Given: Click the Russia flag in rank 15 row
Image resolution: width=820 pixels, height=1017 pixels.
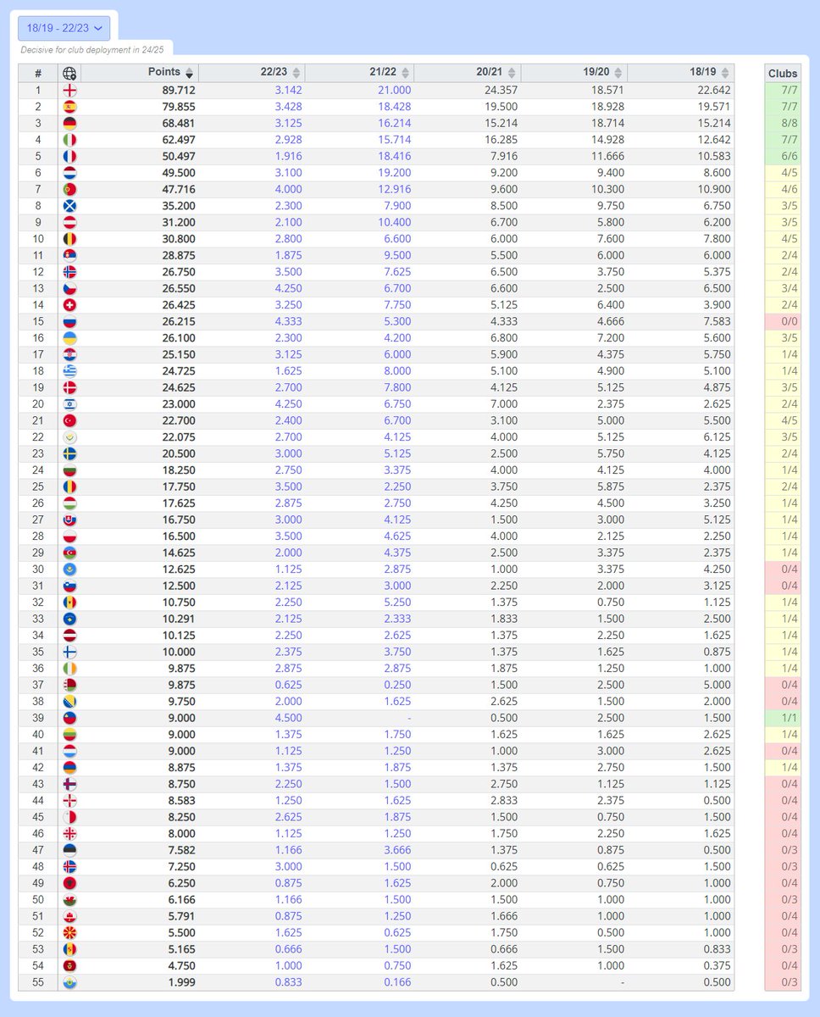Looking at the screenshot, I should pyautogui.click(x=69, y=321).
